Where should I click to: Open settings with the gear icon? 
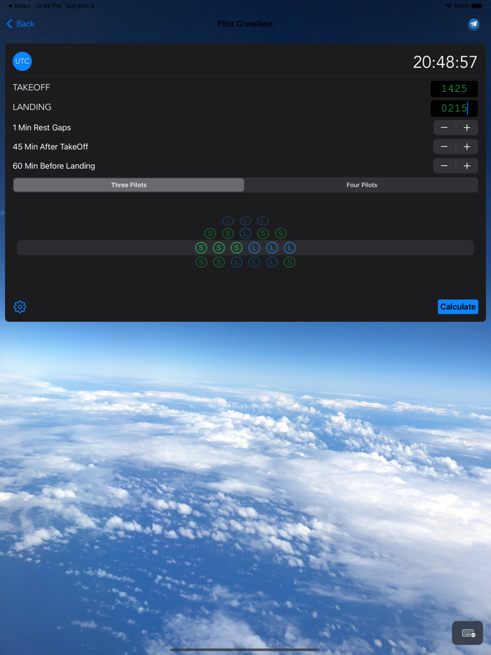(20, 307)
